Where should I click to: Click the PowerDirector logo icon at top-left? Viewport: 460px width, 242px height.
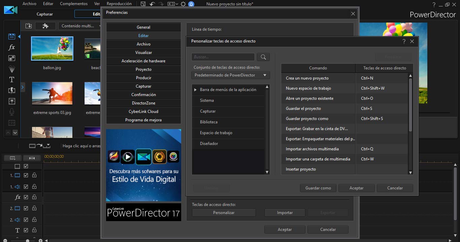10,10
